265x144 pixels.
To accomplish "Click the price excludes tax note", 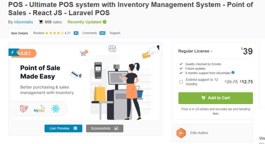I will [x=216, y=111].
